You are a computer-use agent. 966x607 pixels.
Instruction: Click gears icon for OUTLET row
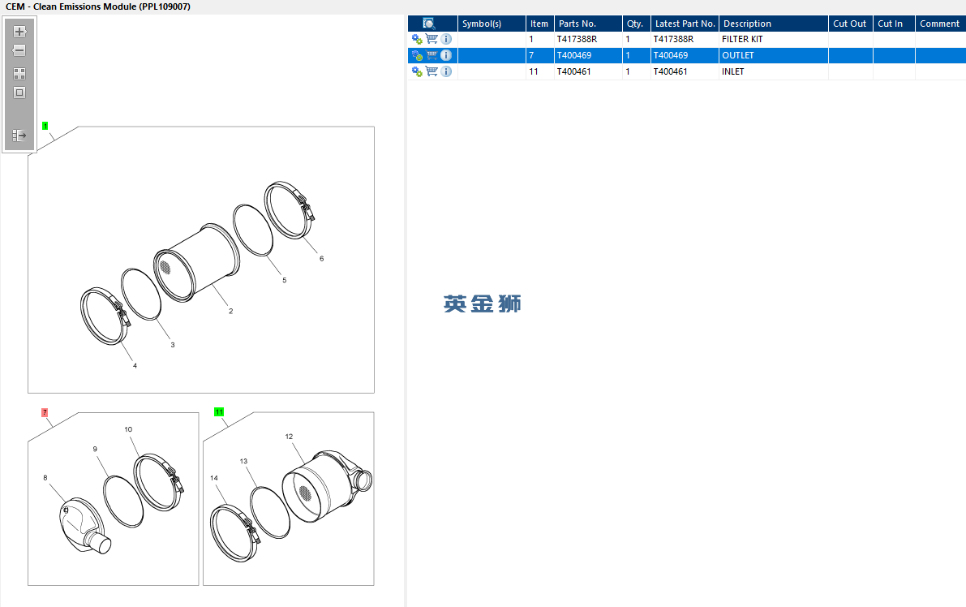pos(417,55)
